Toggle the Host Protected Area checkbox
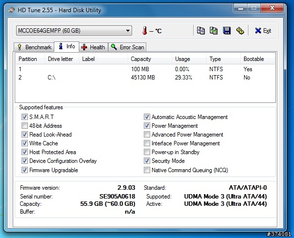The image size is (294, 238). 24,152
